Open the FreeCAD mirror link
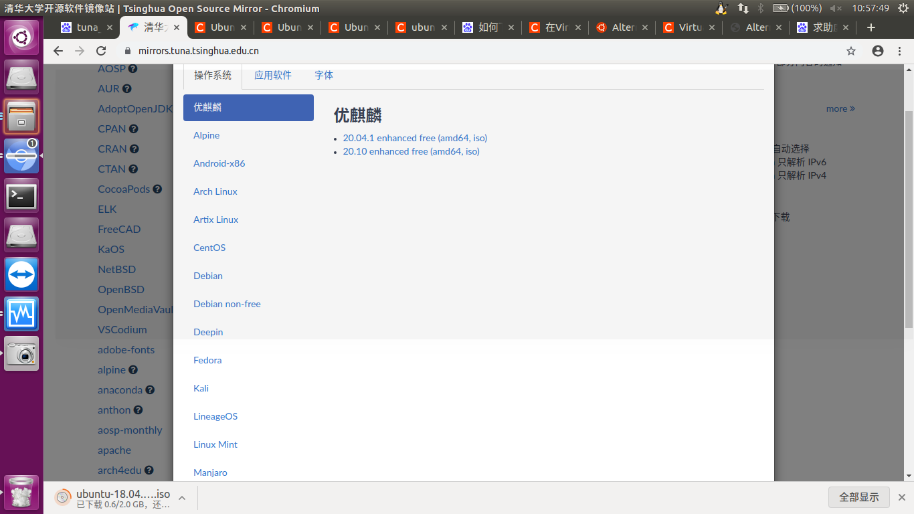The height and width of the screenshot is (514, 914). coord(119,229)
